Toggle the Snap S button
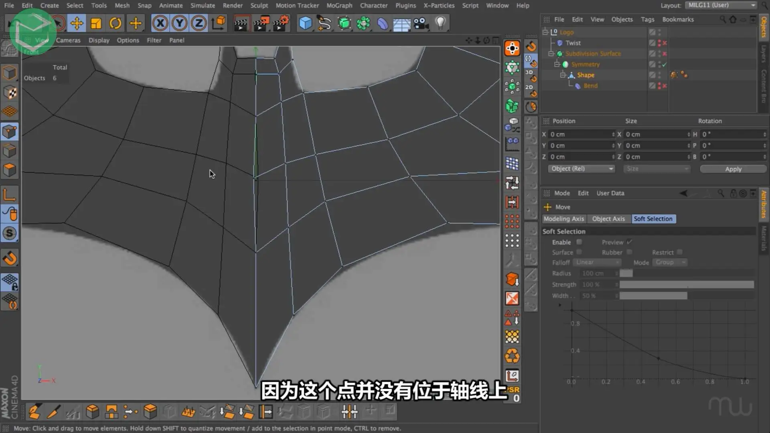The image size is (770, 433). [10, 233]
